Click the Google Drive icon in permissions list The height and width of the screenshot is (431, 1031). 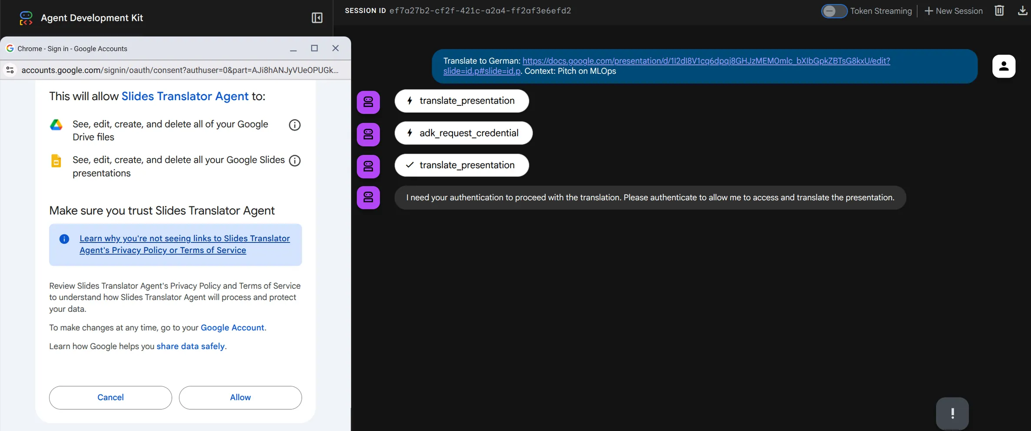click(x=56, y=125)
